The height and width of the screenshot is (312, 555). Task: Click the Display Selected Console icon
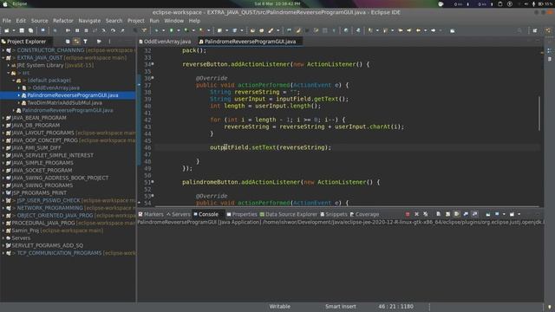coord(497,214)
